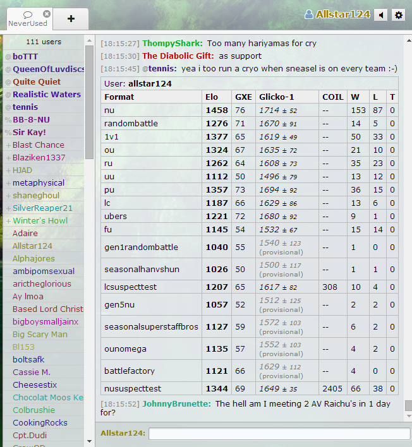
Task: Open QueenOfLuvdiscs user entry
Action: tap(48, 69)
